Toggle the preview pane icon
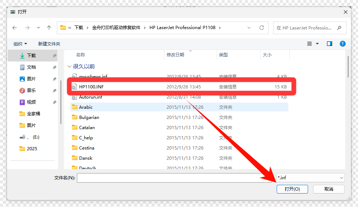This screenshot has width=358, height=207. 330,44
